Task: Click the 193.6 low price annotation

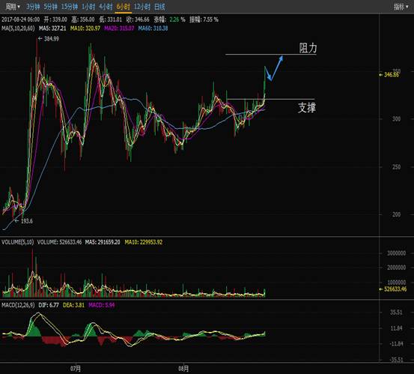Action: (24, 221)
